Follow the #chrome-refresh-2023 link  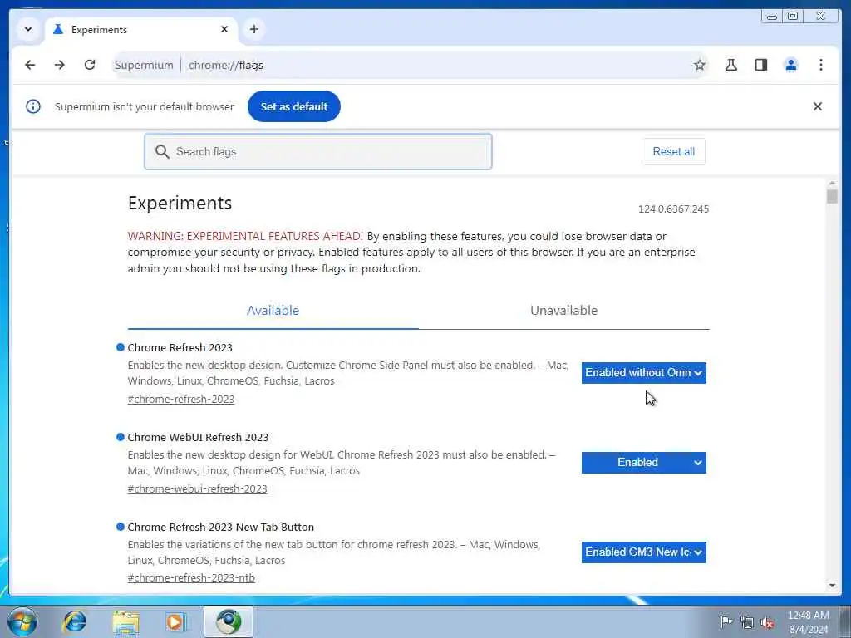(x=180, y=400)
